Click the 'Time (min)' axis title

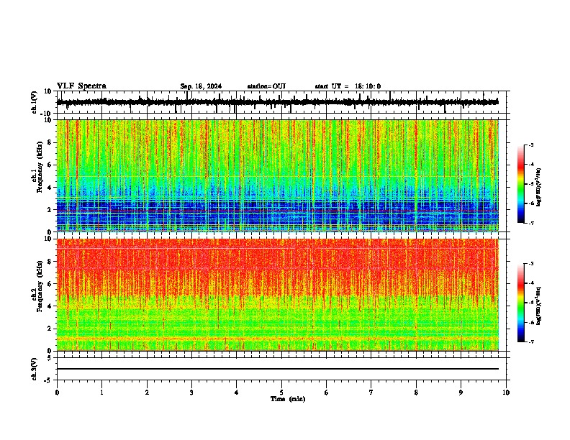tap(288, 399)
